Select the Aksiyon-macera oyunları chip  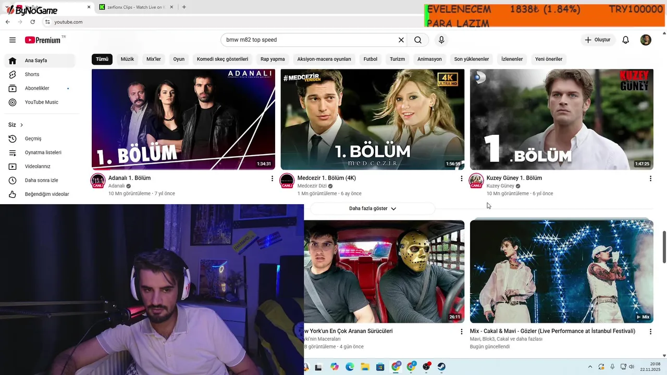(324, 59)
